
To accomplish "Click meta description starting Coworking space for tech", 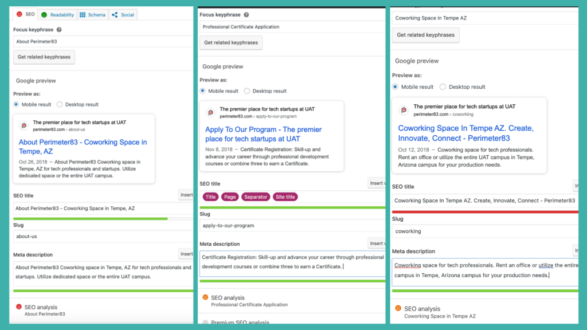I will [x=485, y=272].
